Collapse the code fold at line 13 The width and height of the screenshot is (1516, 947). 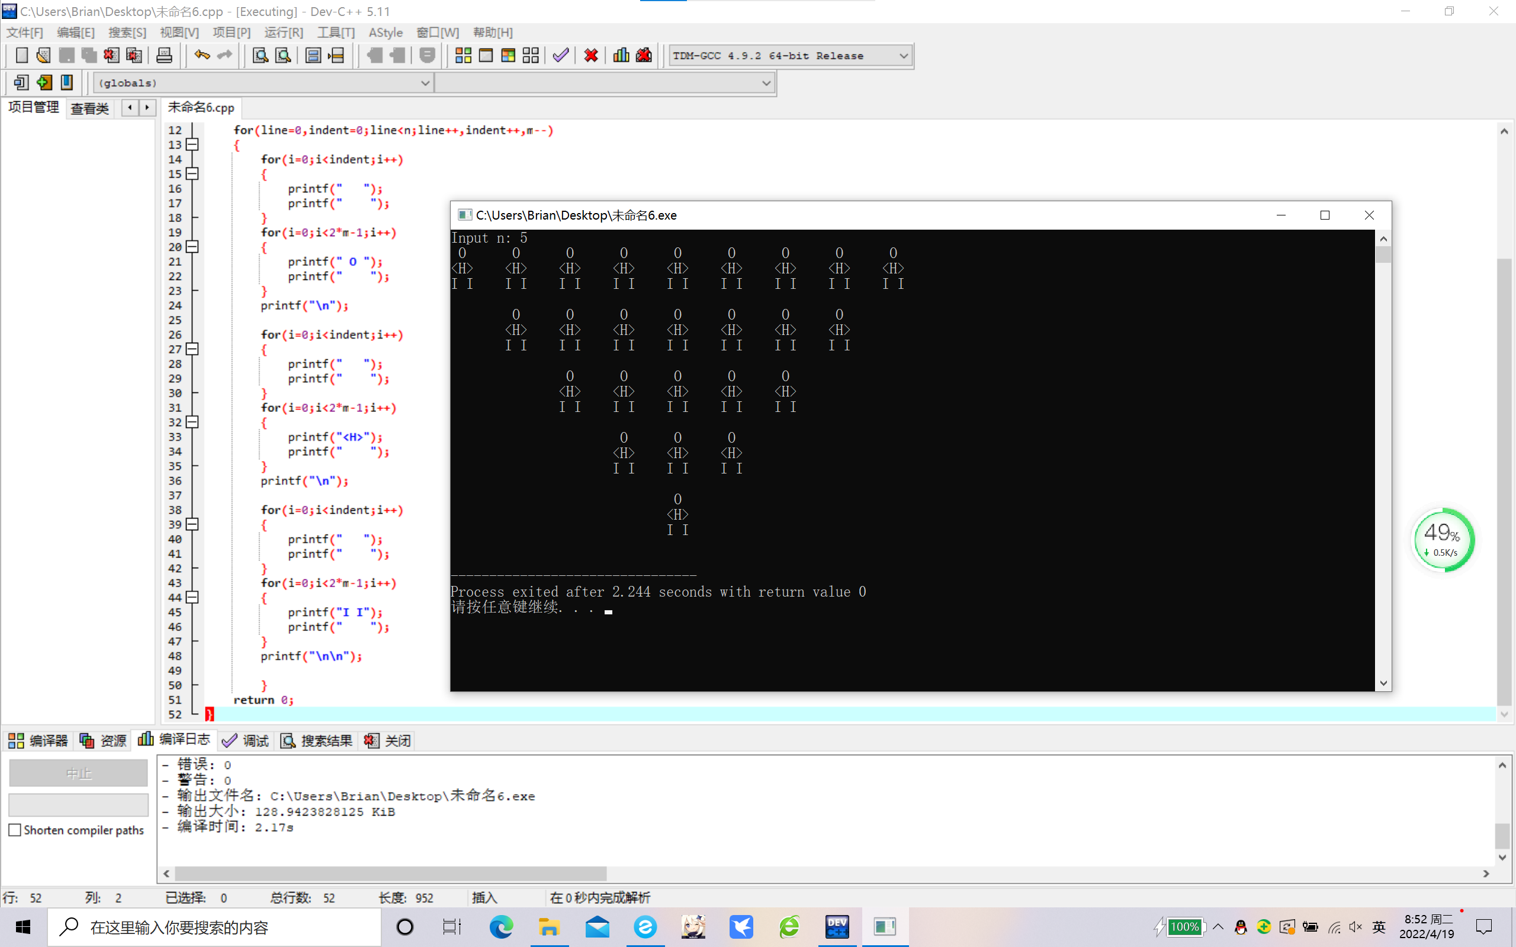pos(193,144)
